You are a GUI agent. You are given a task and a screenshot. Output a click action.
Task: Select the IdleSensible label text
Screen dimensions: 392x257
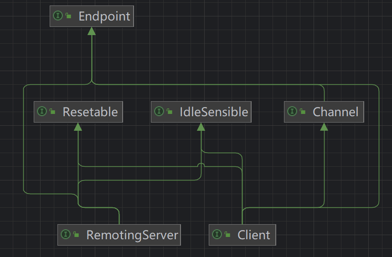pos(214,112)
